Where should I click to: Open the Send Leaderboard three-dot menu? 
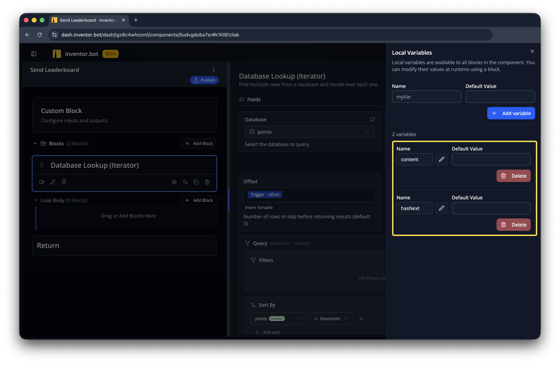(214, 70)
